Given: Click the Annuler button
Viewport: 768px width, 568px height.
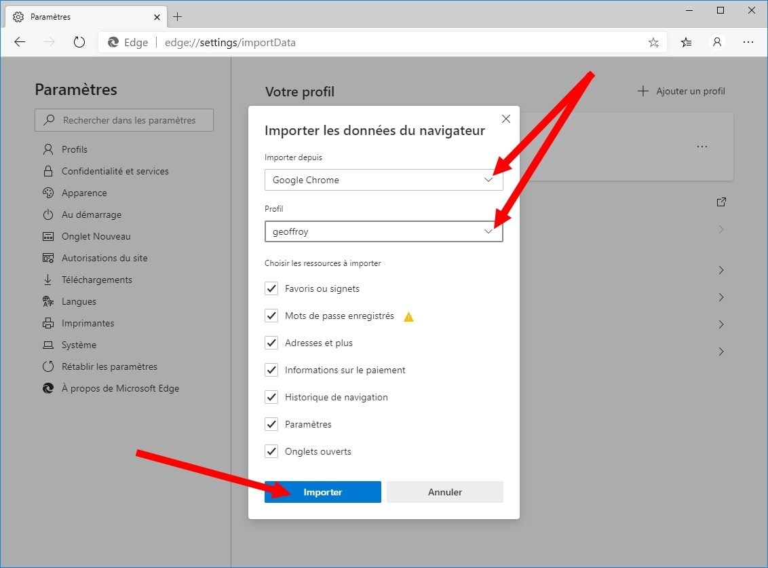Looking at the screenshot, I should tap(445, 492).
